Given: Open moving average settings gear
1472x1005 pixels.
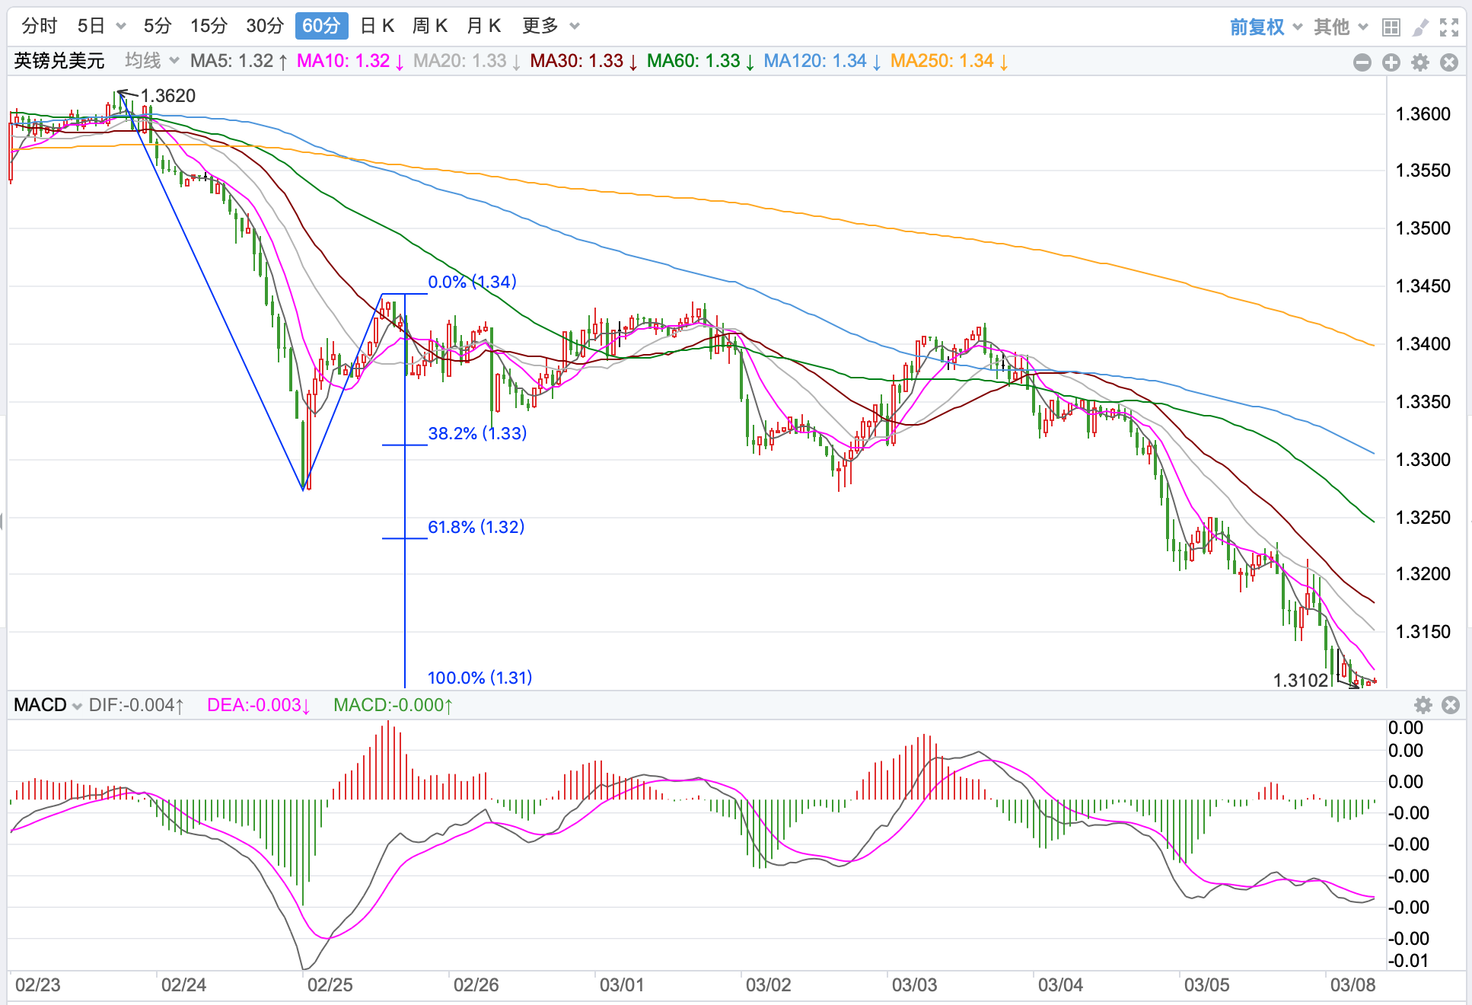Looking at the screenshot, I should [x=1420, y=62].
